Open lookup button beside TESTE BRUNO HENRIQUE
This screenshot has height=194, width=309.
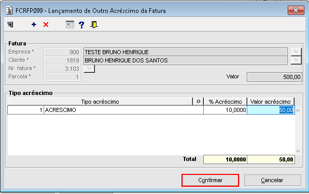pos(296,52)
